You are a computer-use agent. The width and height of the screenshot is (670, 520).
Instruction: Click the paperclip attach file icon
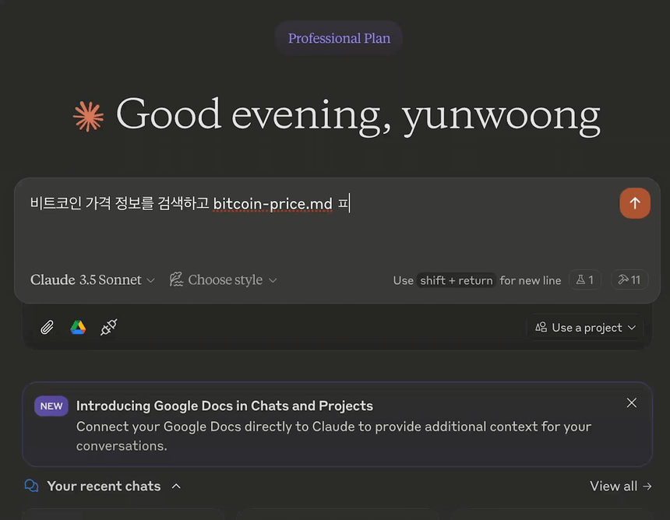(x=47, y=328)
